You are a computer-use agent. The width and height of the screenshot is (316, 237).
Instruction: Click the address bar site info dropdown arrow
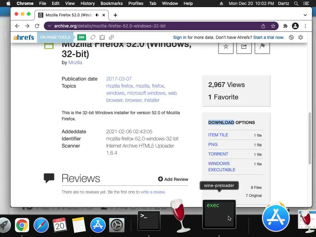49,26
